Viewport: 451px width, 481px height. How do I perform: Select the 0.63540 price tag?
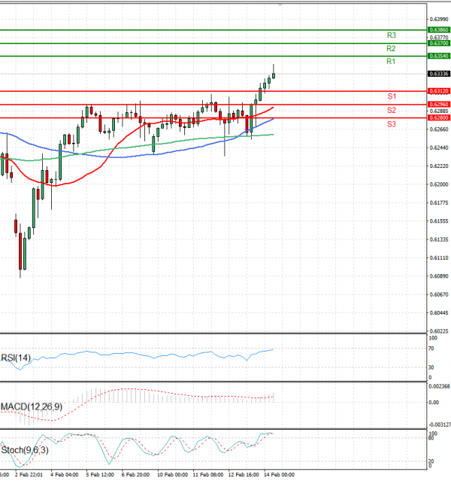click(x=439, y=56)
